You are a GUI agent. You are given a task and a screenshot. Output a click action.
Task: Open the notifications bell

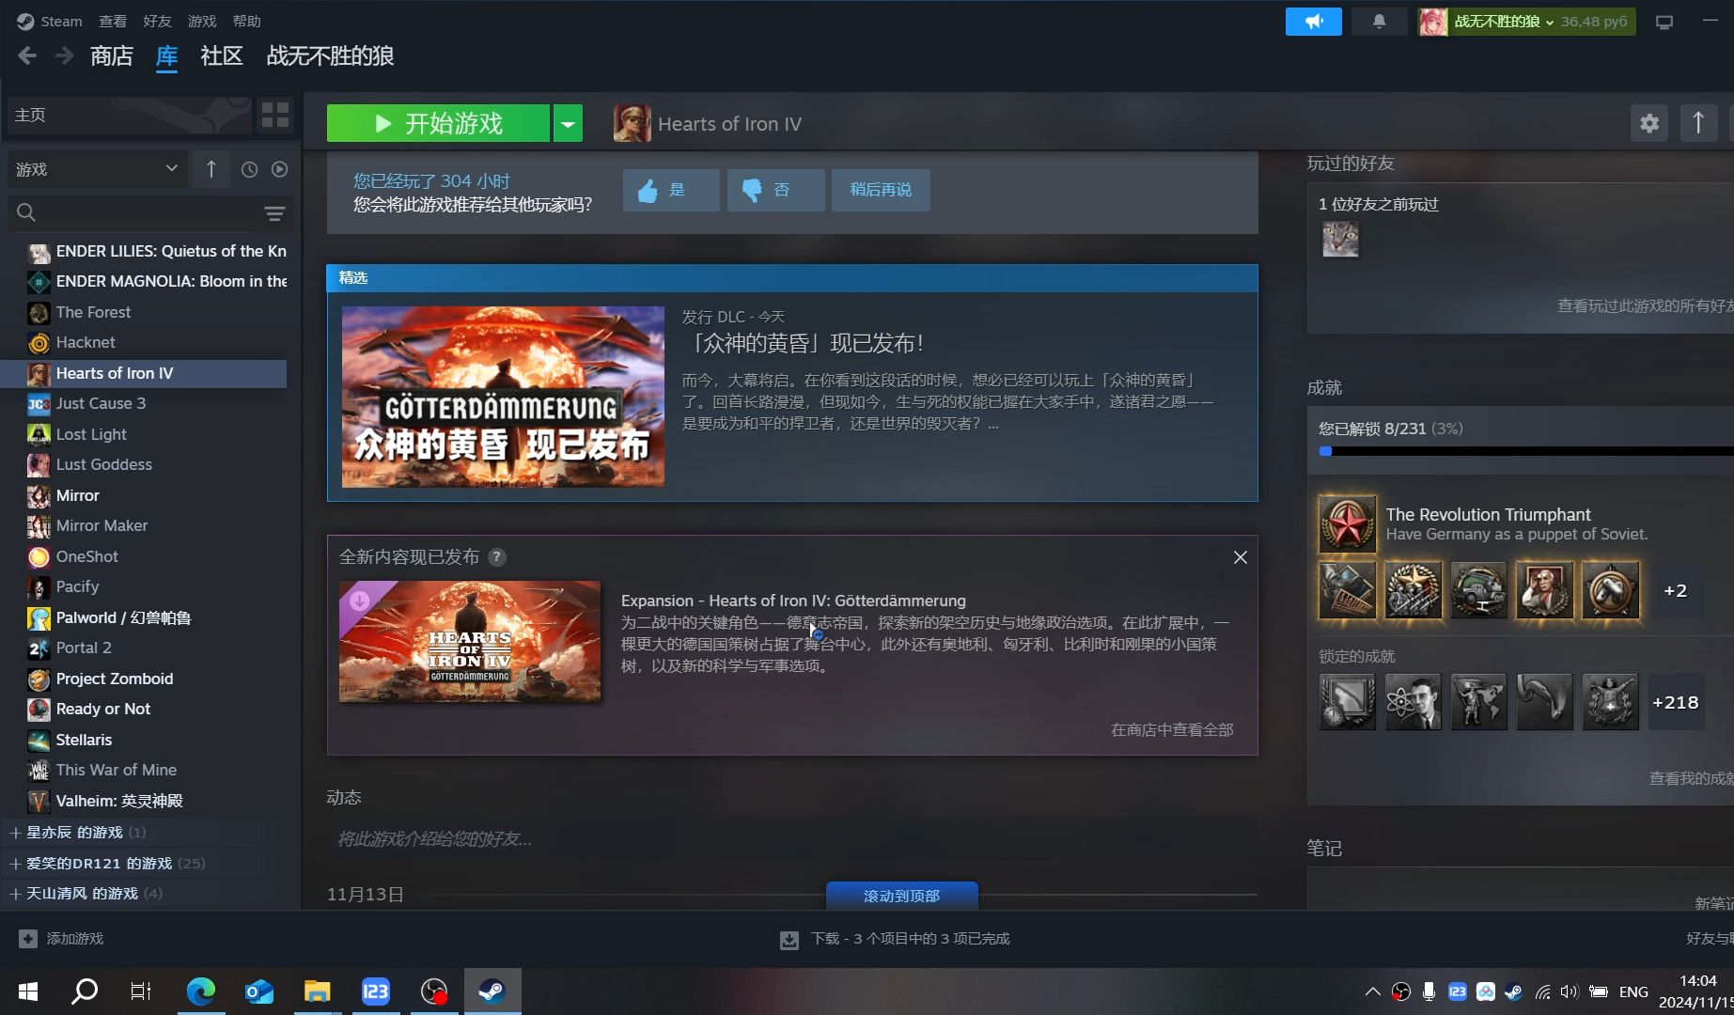pos(1379,21)
